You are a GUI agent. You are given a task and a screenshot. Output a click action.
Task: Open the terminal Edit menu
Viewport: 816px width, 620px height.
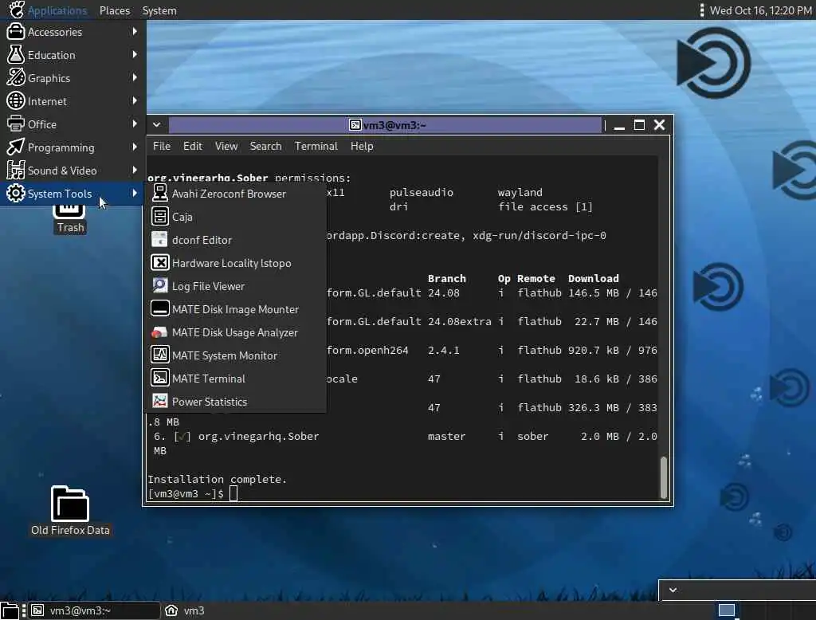point(193,147)
